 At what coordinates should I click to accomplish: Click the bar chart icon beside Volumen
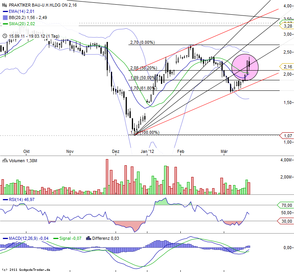(5, 161)
